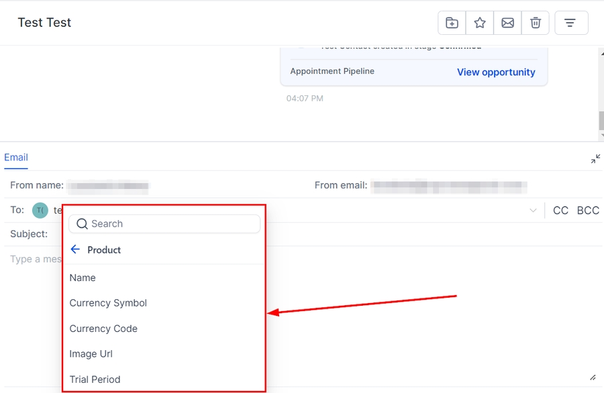Expand the To recipient dropdown chevron
This screenshot has width=604, height=393.
coord(533,211)
